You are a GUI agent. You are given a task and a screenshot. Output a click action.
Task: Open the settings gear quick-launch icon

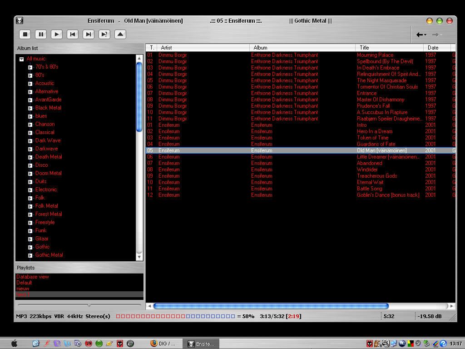[x=78, y=344]
